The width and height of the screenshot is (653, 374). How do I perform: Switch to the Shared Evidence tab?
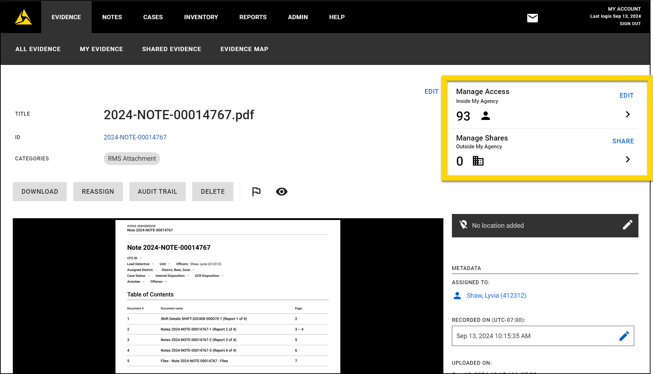[x=172, y=49]
